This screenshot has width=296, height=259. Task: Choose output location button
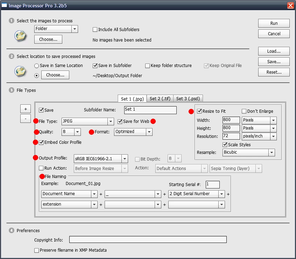(55, 75)
